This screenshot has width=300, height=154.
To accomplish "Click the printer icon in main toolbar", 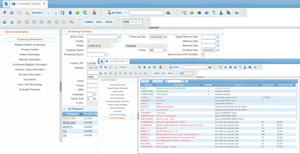I will (x=199, y=13).
